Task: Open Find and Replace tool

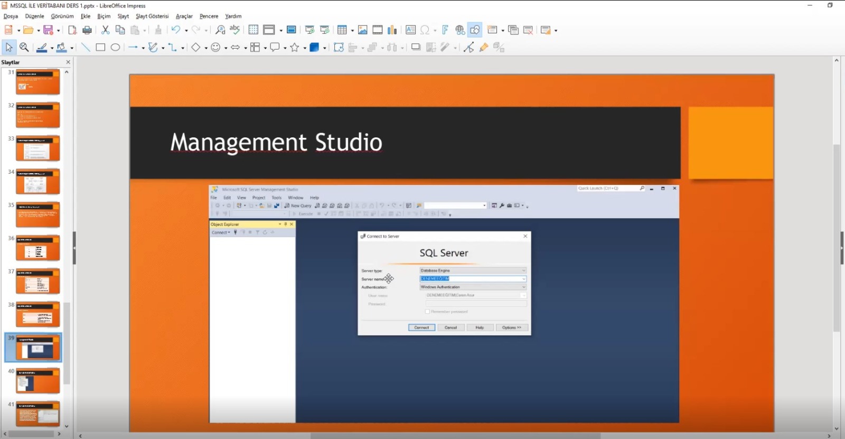Action: tap(220, 30)
